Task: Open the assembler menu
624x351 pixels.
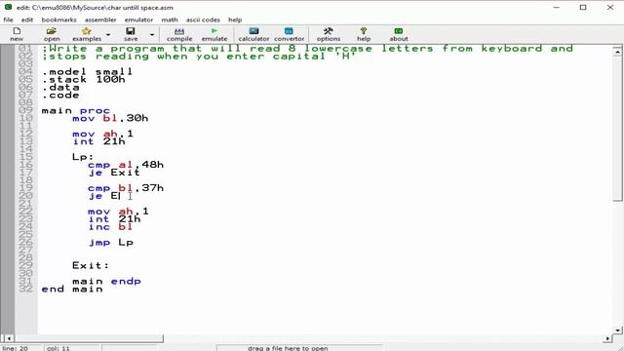Action: point(100,19)
